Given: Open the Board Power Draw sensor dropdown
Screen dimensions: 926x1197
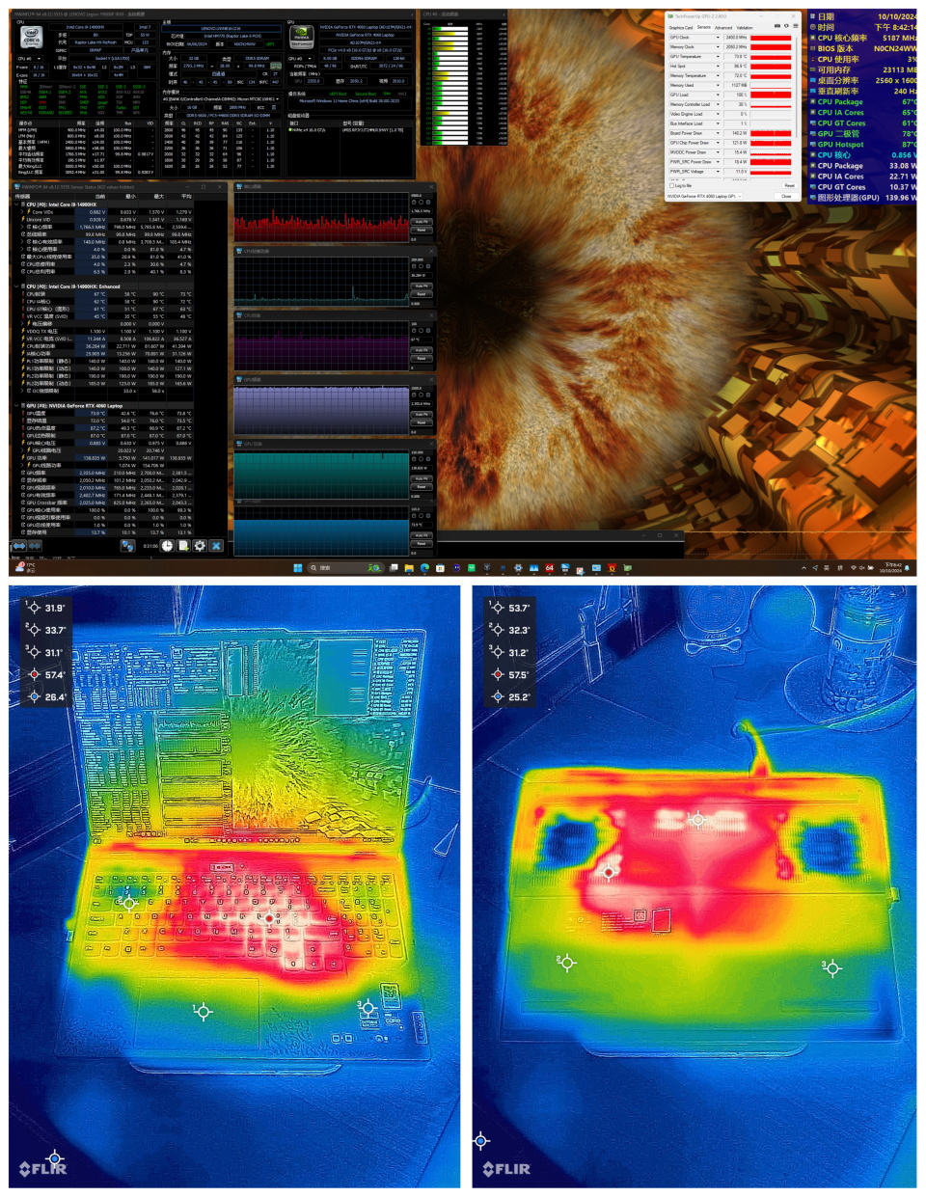Looking at the screenshot, I should coord(718,133).
